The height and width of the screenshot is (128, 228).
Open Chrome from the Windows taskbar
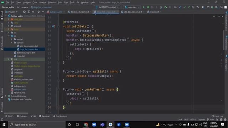tap(86, 125)
